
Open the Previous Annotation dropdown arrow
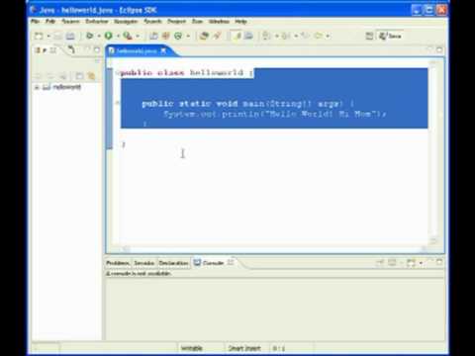[296, 36]
